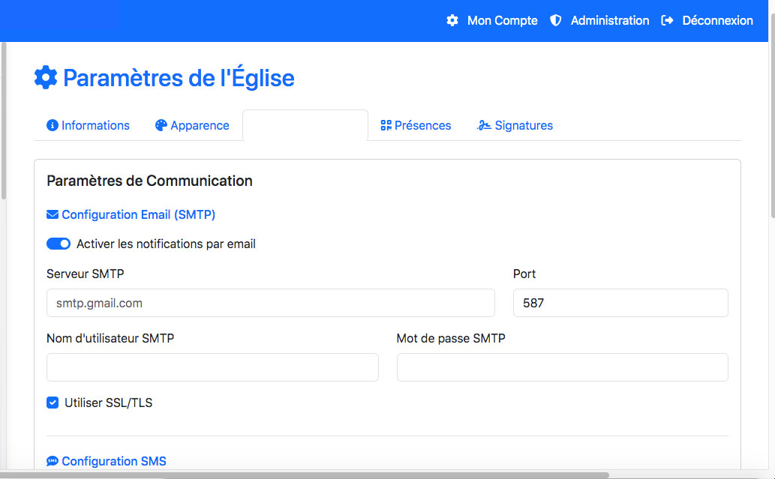Focus the Mot de passe SMTP field
The width and height of the screenshot is (775, 479).
[562, 367]
